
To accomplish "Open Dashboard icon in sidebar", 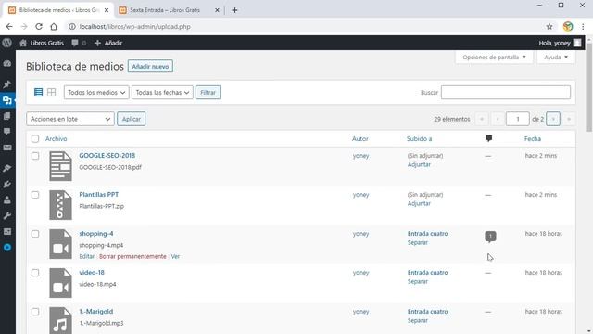I will click(7, 64).
